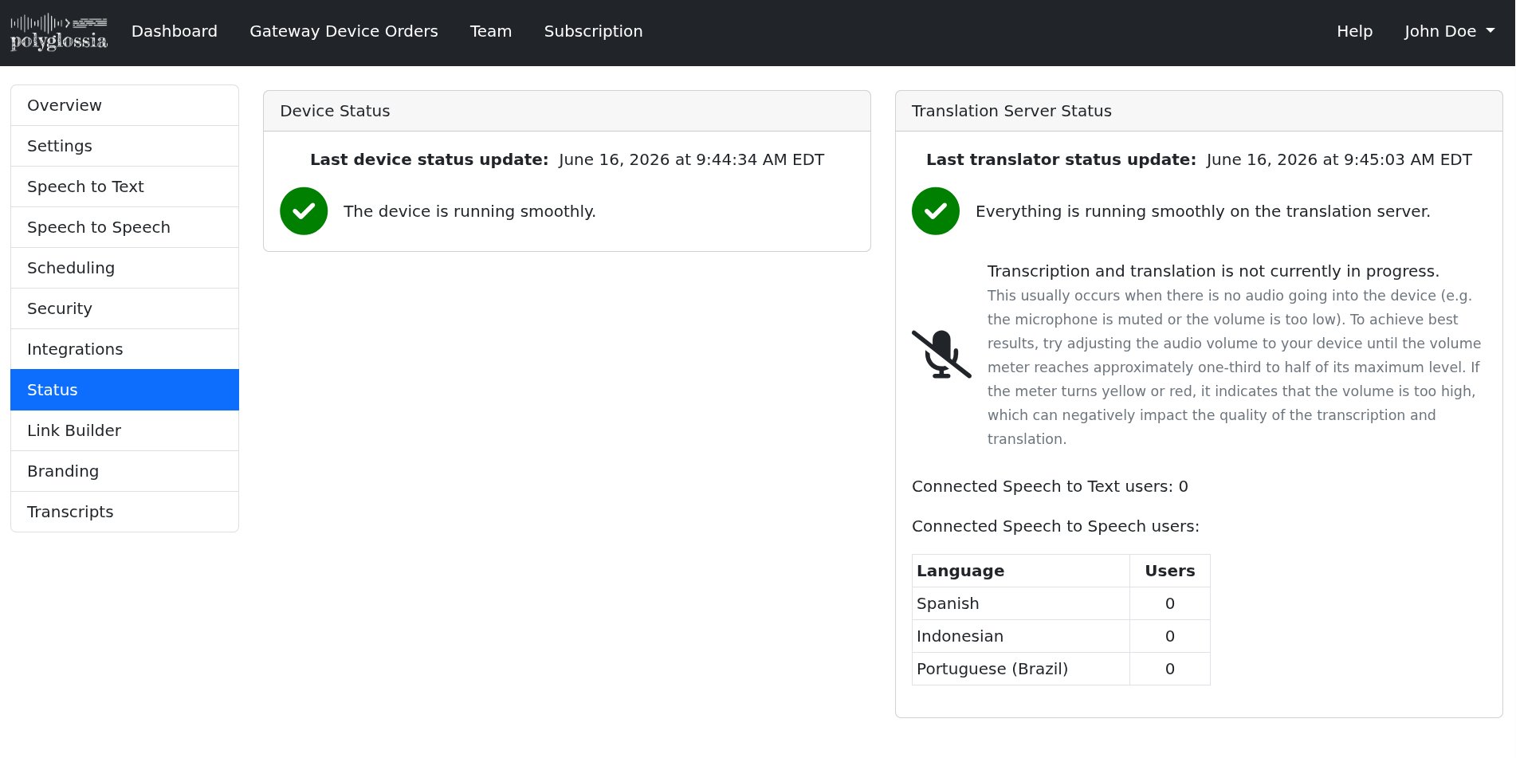This screenshot has height=758, width=1516.
Task: Click 'Last translator status update:' label
Action: point(1061,159)
